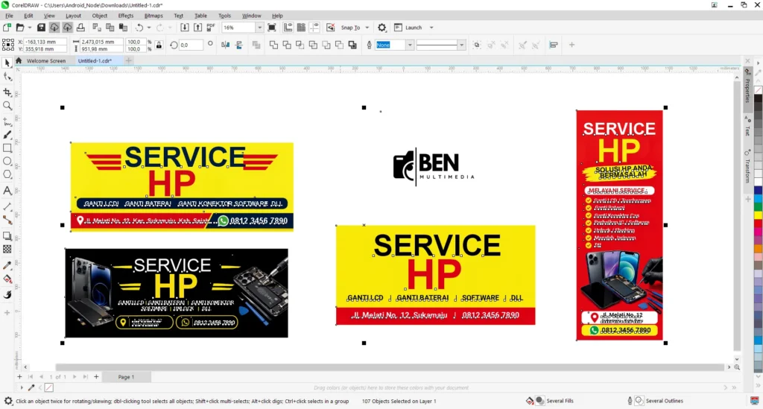Expand the Launch dropdown arrow
This screenshot has width=763, height=409.
point(431,28)
